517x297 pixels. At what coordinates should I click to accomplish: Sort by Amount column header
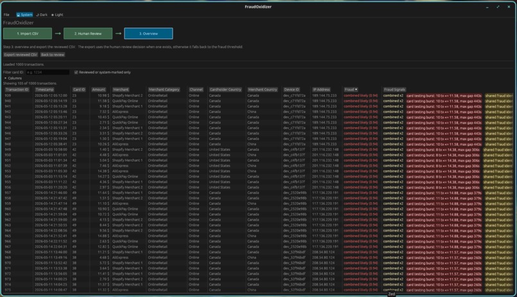pos(99,90)
